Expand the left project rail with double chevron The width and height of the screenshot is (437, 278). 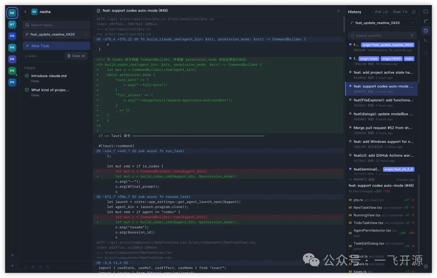tap(12, 255)
